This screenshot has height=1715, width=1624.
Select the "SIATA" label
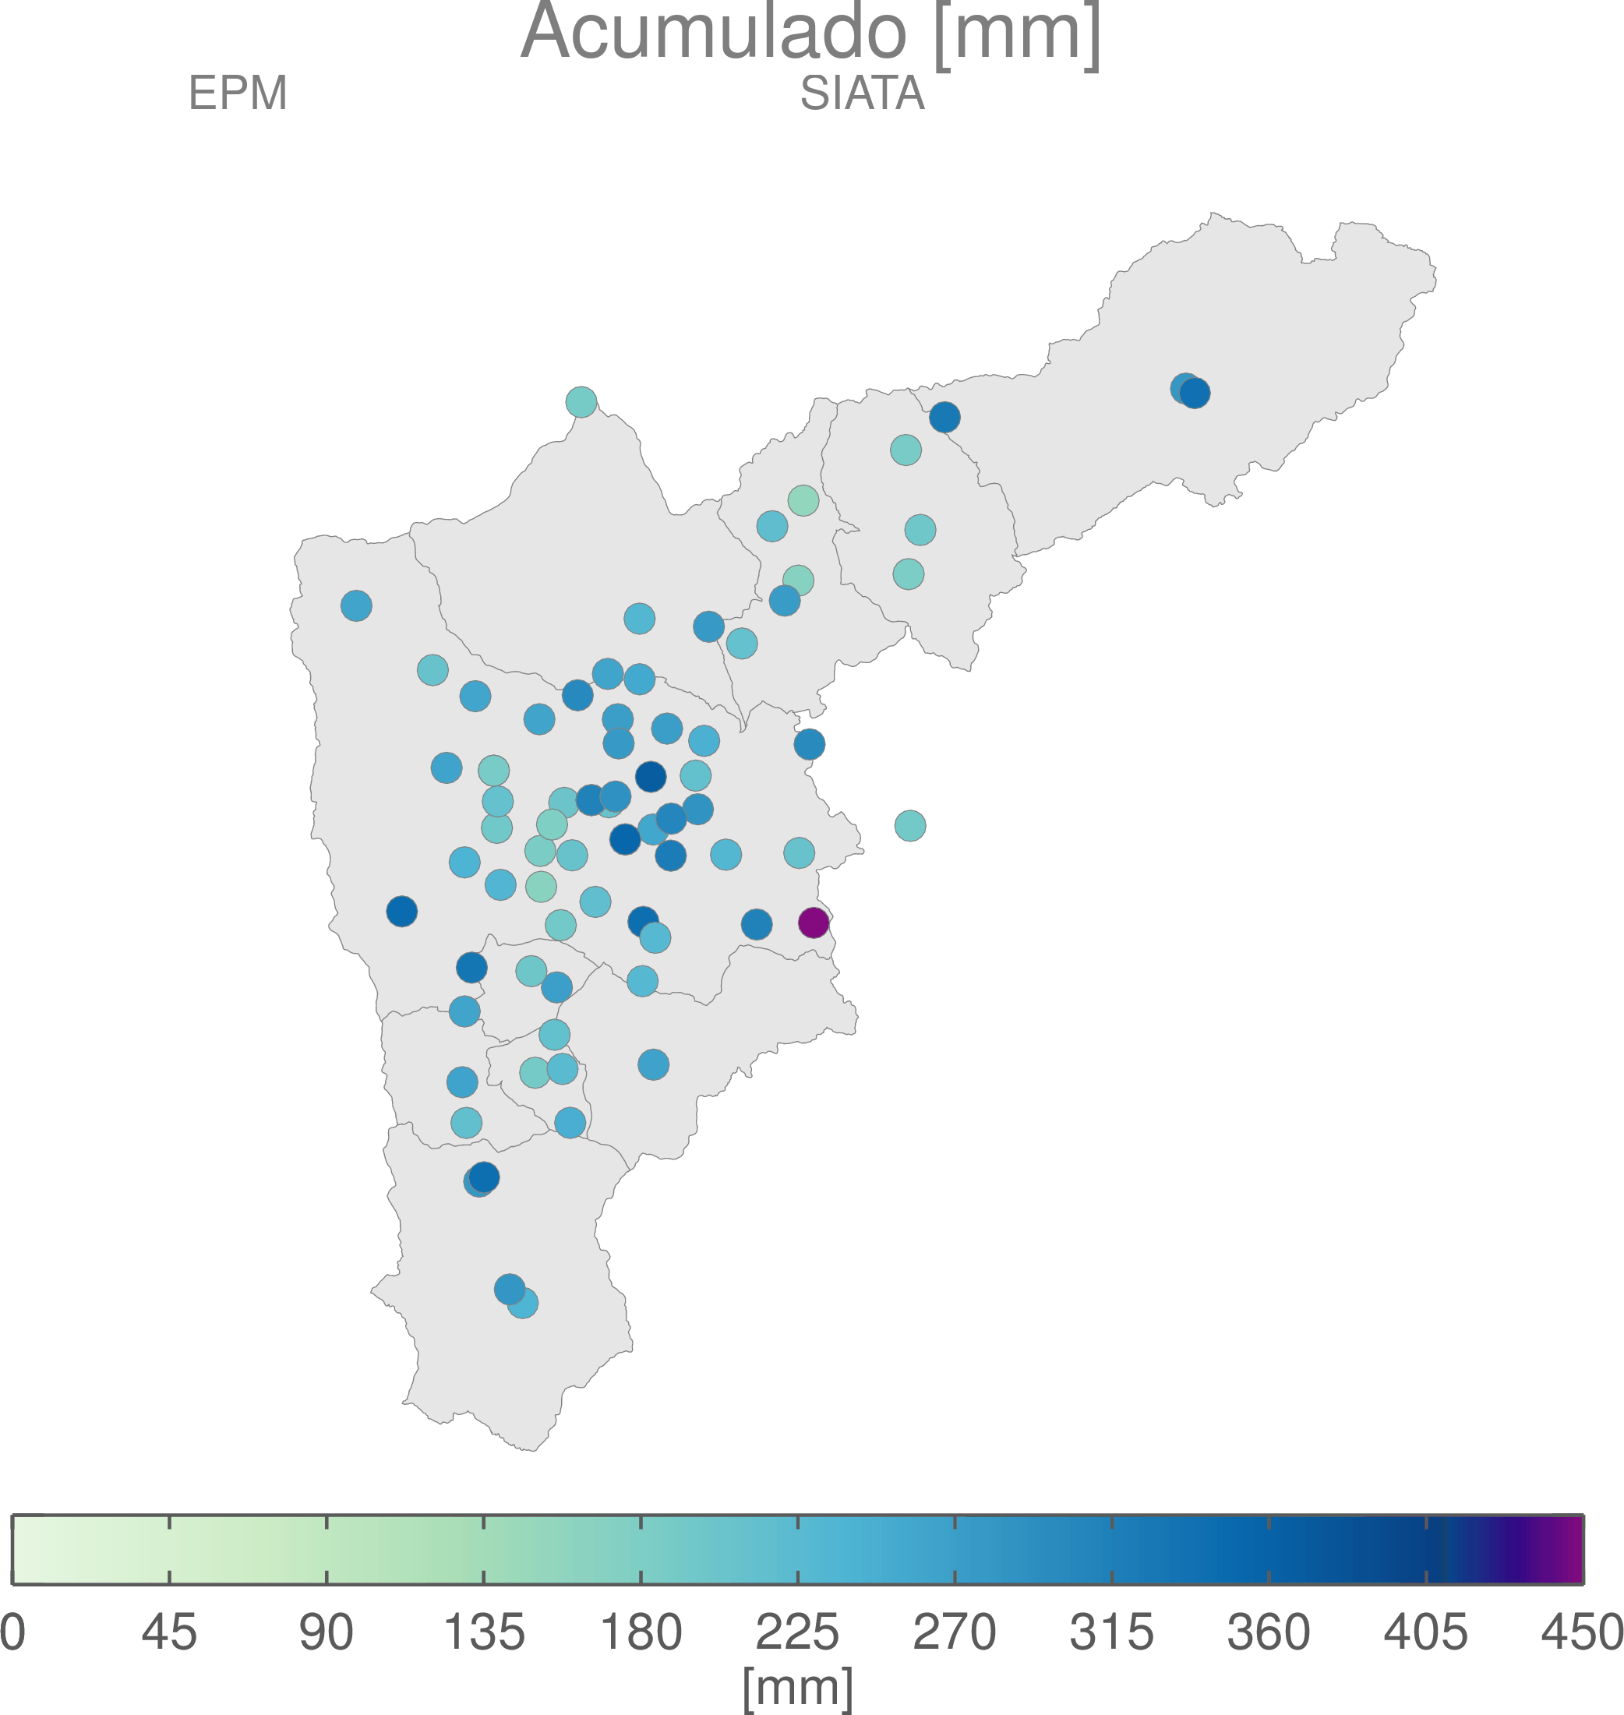click(x=862, y=94)
